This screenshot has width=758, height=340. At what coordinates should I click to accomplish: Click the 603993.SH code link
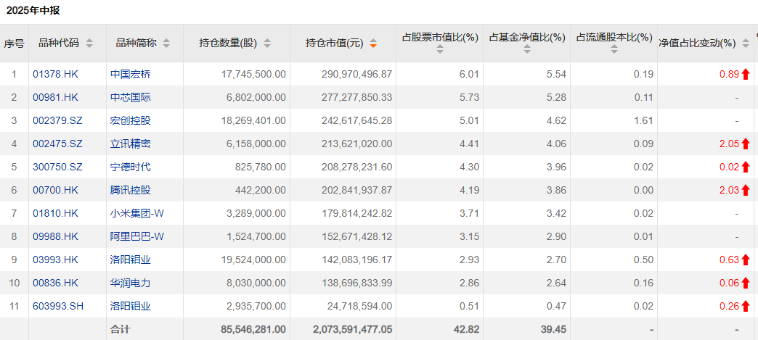tap(58, 306)
